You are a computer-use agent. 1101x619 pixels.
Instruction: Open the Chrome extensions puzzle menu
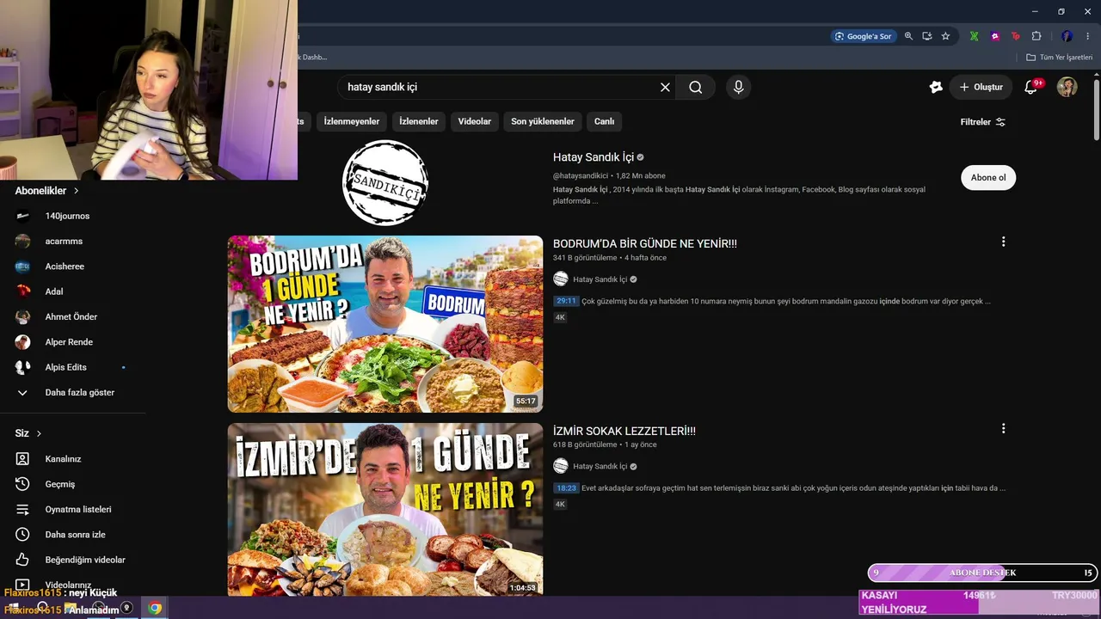coord(1036,36)
